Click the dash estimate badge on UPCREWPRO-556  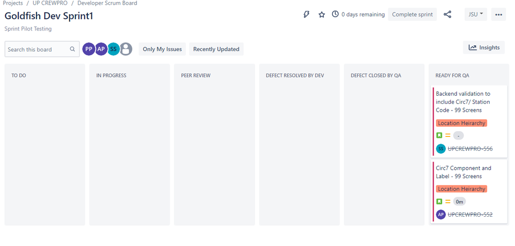(x=458, y=135)
